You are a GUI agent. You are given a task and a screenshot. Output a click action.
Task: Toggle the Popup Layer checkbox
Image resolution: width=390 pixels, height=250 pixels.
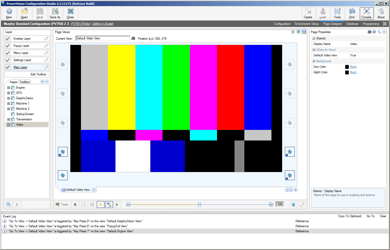coord(8,46)
